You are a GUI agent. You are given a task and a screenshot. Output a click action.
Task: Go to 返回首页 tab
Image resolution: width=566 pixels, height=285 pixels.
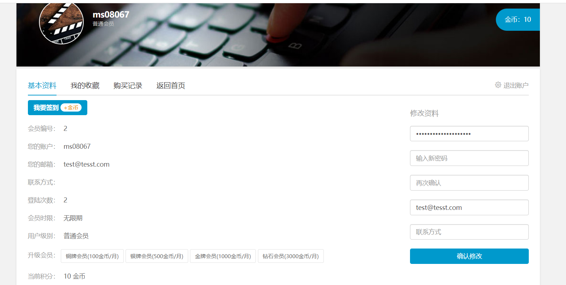click(171, 85)
